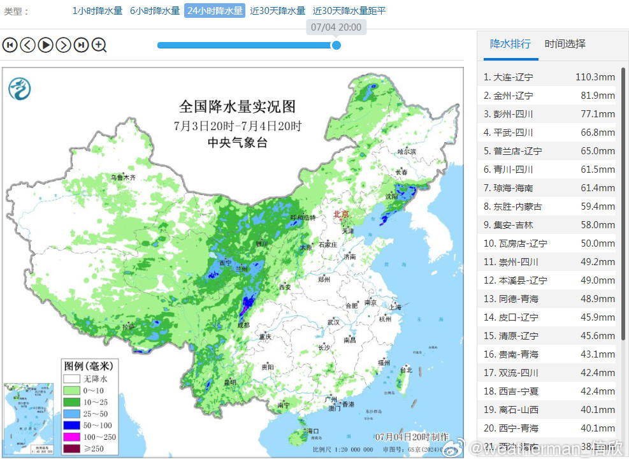Click the weather service logo on map
Viewport: 629px width, 464px height.
pos(20,89)
